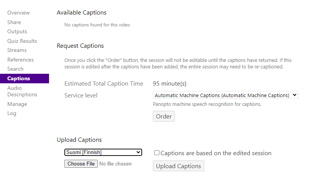Open the Quiz Results tab
Screen dimensions: 318x193
[22, 41]
